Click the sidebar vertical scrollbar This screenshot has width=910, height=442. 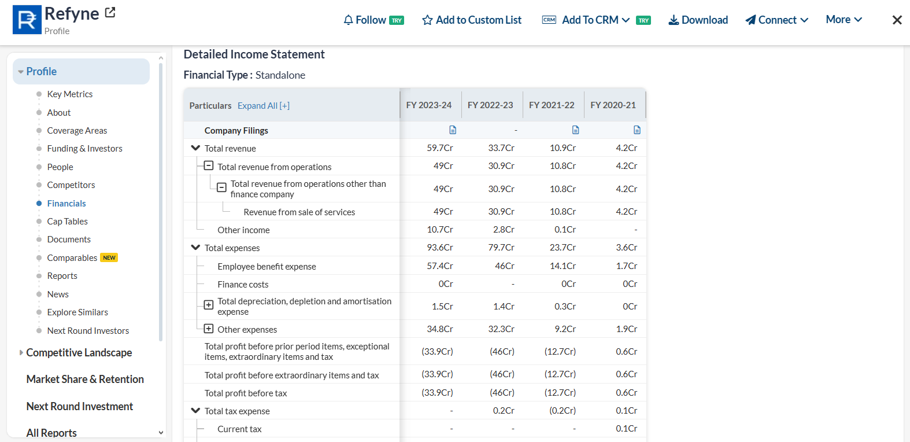coord(161,202)
